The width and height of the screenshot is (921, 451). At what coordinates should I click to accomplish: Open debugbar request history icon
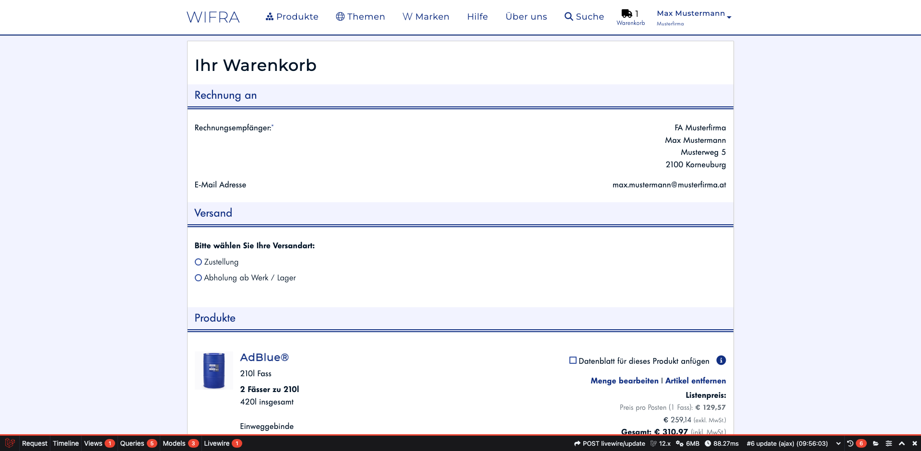coord(850,443)
